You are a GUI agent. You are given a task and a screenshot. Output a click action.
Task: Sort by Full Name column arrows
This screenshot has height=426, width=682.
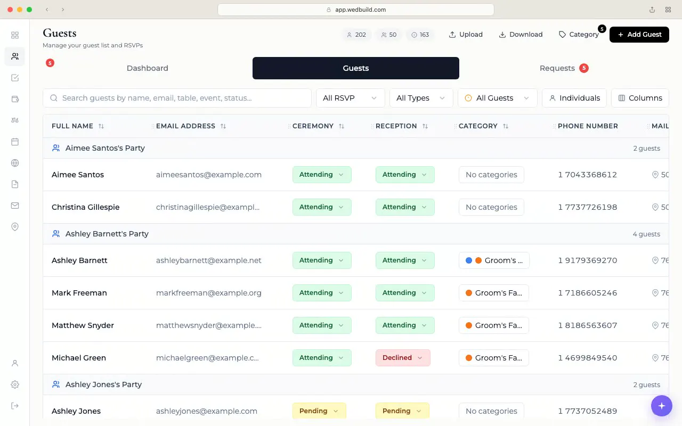point(101,126)
